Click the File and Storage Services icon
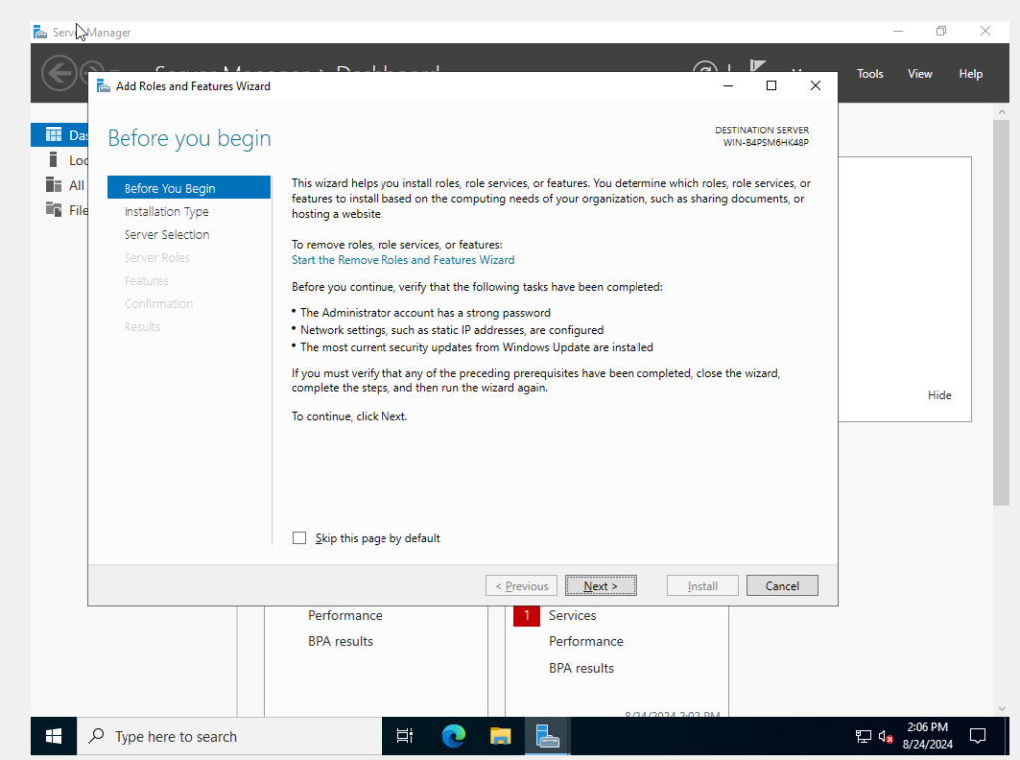The height and width of the screenshot is (760, 1020). (x=54, y=209)
